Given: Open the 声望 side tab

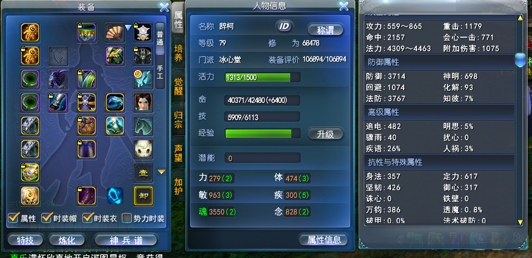Looking at the screenshot, I should [178, 152].
